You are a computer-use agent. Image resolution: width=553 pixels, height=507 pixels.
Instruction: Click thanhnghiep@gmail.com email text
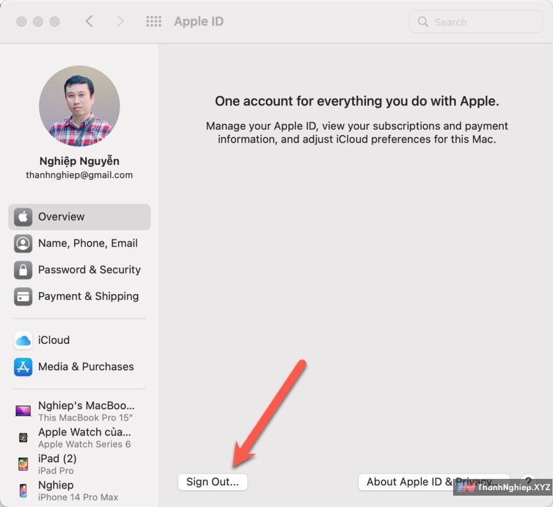point(79,175)
